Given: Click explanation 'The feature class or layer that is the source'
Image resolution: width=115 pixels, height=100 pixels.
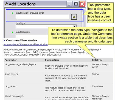Looking at the screenshot, I should click(65, 89).
